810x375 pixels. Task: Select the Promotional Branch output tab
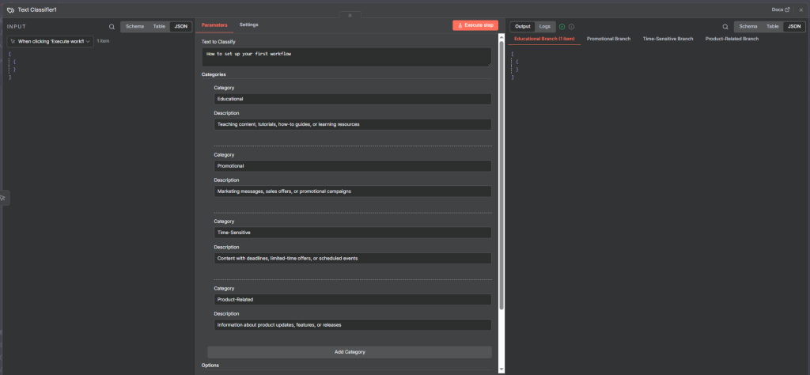608,38
